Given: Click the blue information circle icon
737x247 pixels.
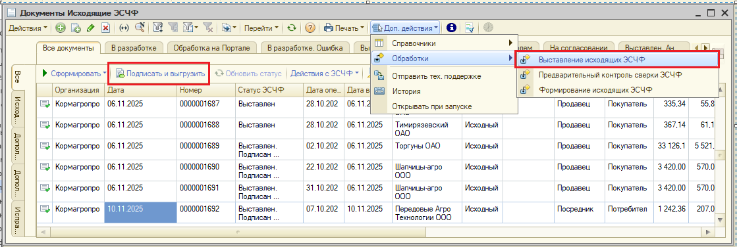Looking at the screenshot, I should (451, 28).
